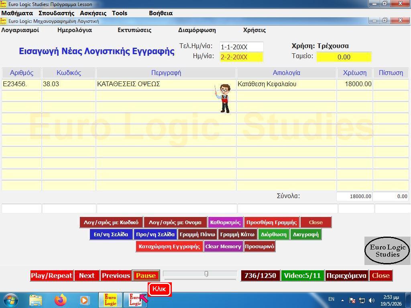Open Ημερολόγια menu
This screenshot has height=308, width=411.
point(75,30)
